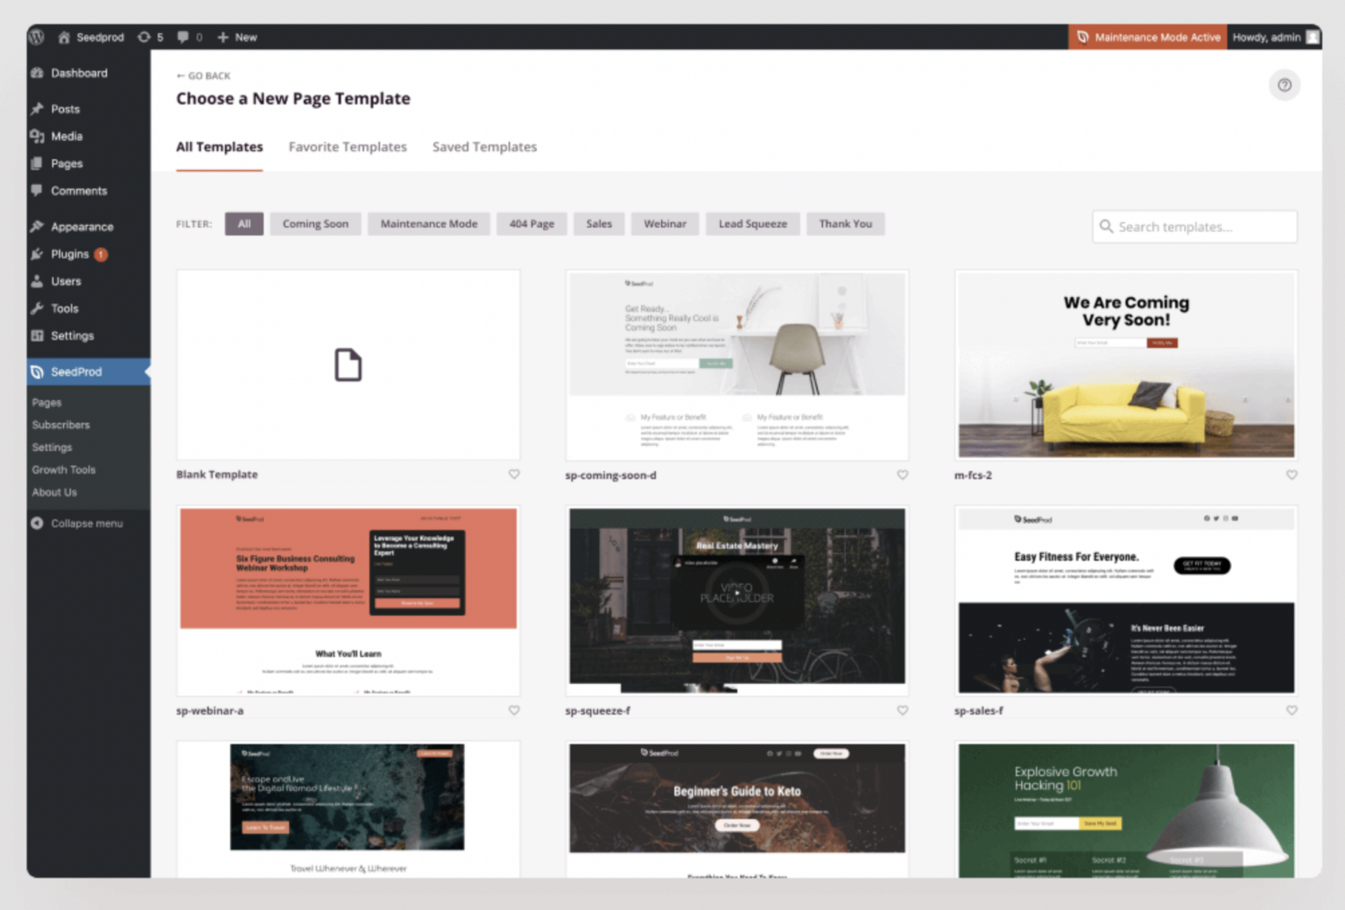Screen dimensions: 1345x910
Task: Choose the Explosive Growth Hacking 101 template
Action: pyautogui.click(x=1126, y=809)
